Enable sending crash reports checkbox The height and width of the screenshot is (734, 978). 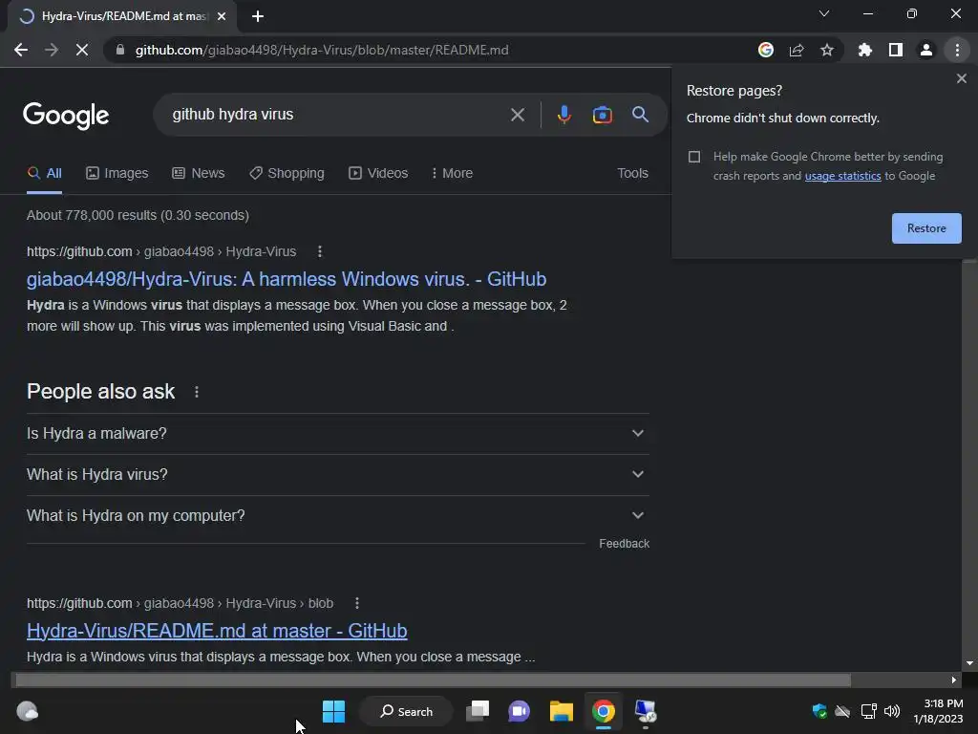pyautogui.click(x=694, y=157)
